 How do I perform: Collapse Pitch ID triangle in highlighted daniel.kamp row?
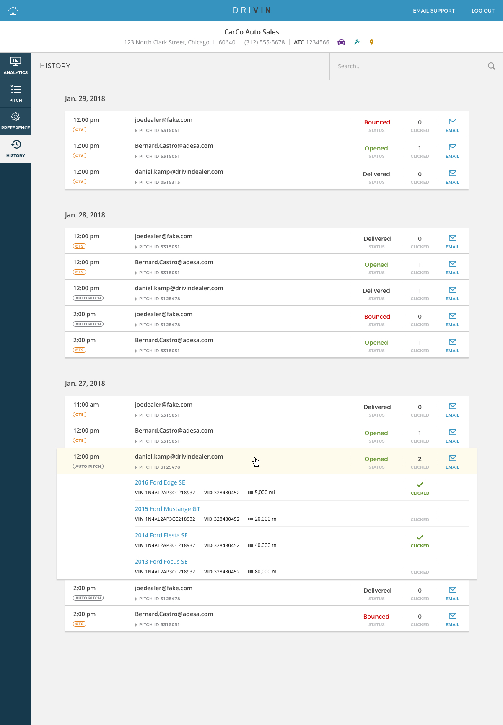(x=136, y=467)
